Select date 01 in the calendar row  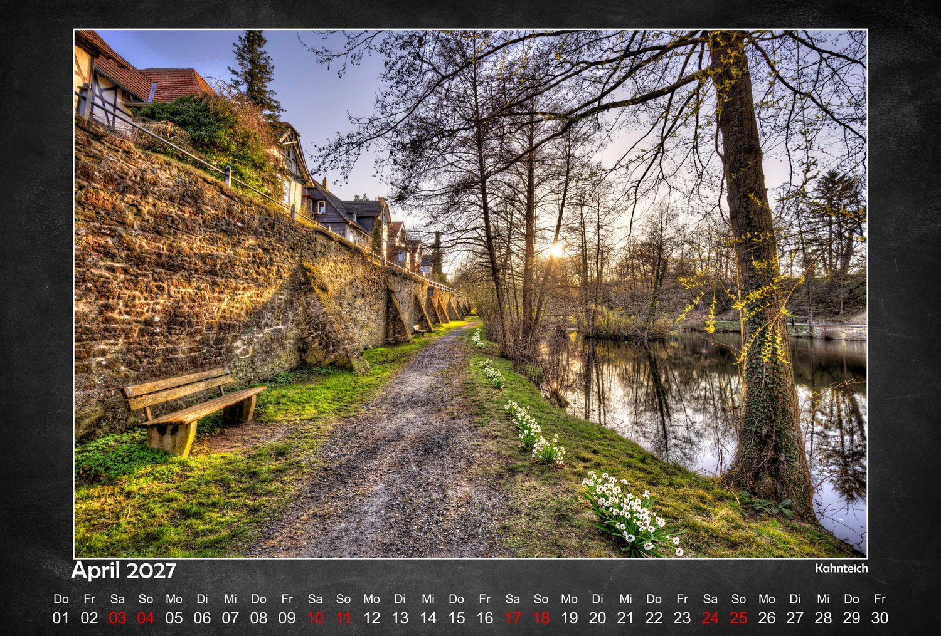coord(61,618)
